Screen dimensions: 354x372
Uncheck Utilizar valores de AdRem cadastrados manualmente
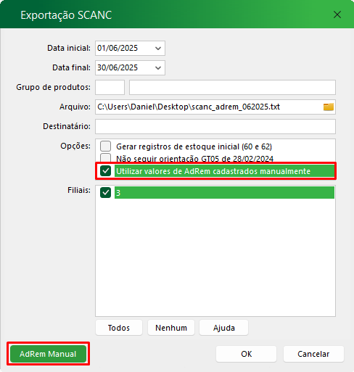(106, 171)
